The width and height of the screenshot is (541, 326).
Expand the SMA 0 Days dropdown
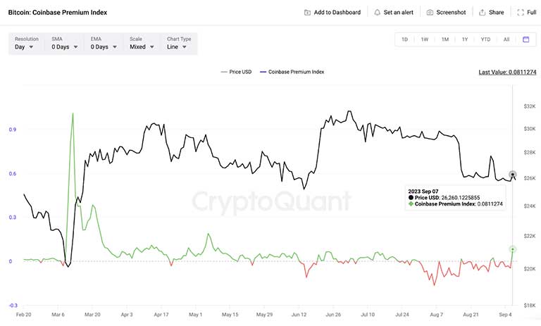pyautogui.click(x=65, y=44)
